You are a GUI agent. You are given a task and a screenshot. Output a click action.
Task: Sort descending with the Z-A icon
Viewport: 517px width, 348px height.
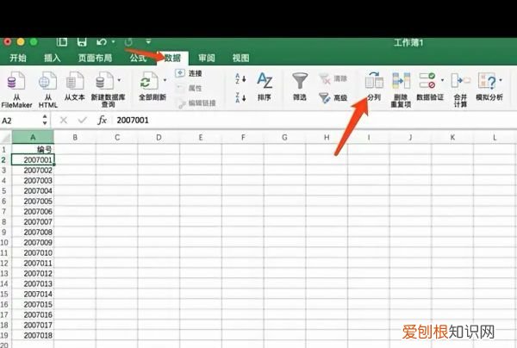(240, 97)
